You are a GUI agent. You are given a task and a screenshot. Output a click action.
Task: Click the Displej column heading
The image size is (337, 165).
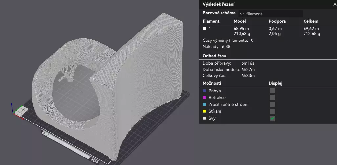click(275, 83)
